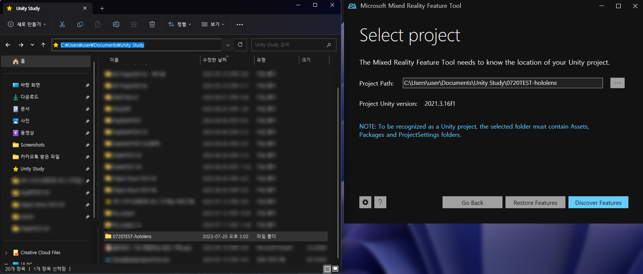Click the search magnifier icon in Explorer
The height and width of the screenshot is (274, 643).
[x=329, y=45]
